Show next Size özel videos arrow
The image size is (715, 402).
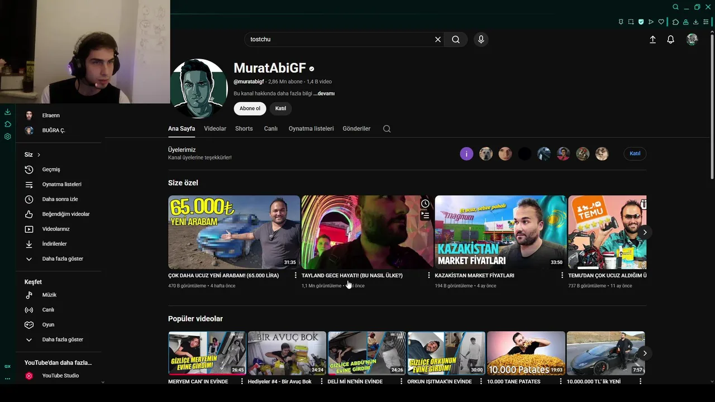tap(645, 232)
